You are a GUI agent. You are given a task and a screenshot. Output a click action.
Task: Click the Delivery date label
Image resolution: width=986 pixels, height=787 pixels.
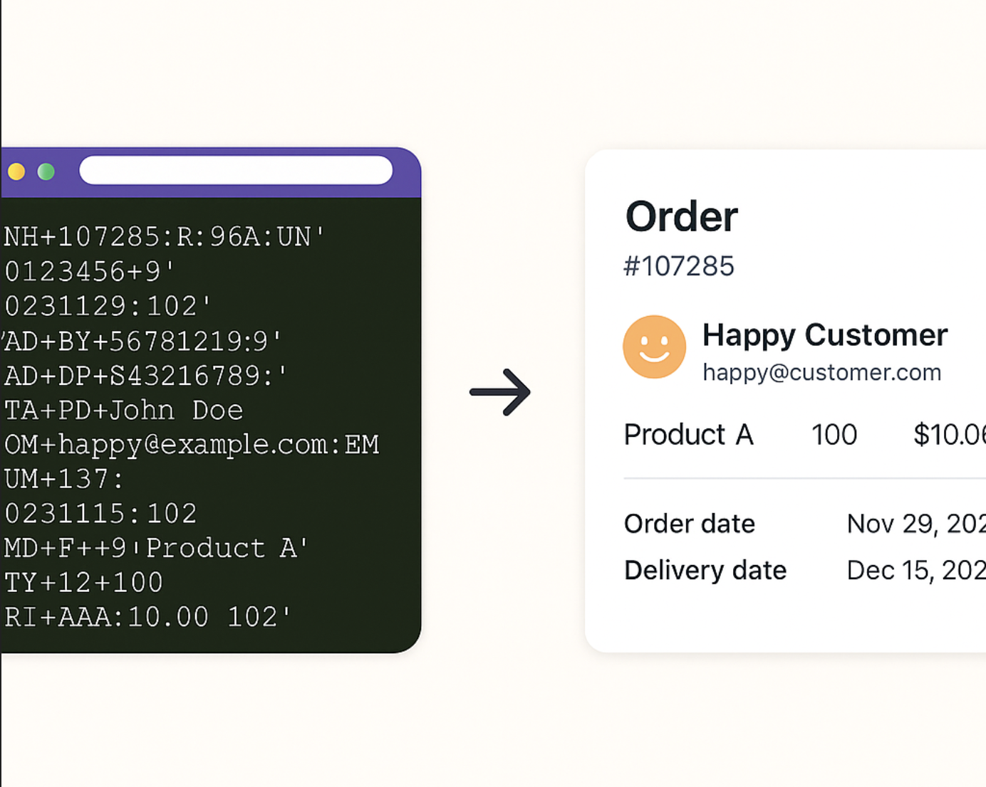[705, 570]
